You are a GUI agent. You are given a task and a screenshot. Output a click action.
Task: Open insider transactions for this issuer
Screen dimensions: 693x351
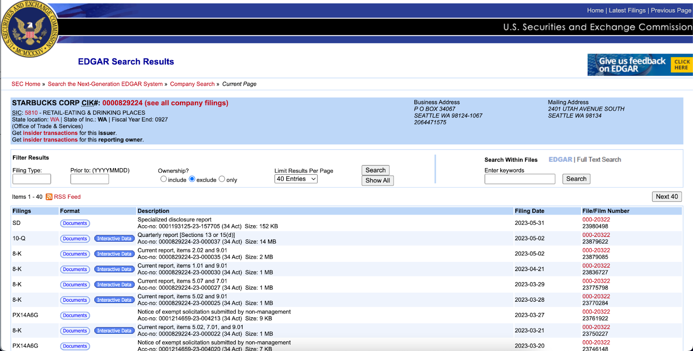[50, 133]
